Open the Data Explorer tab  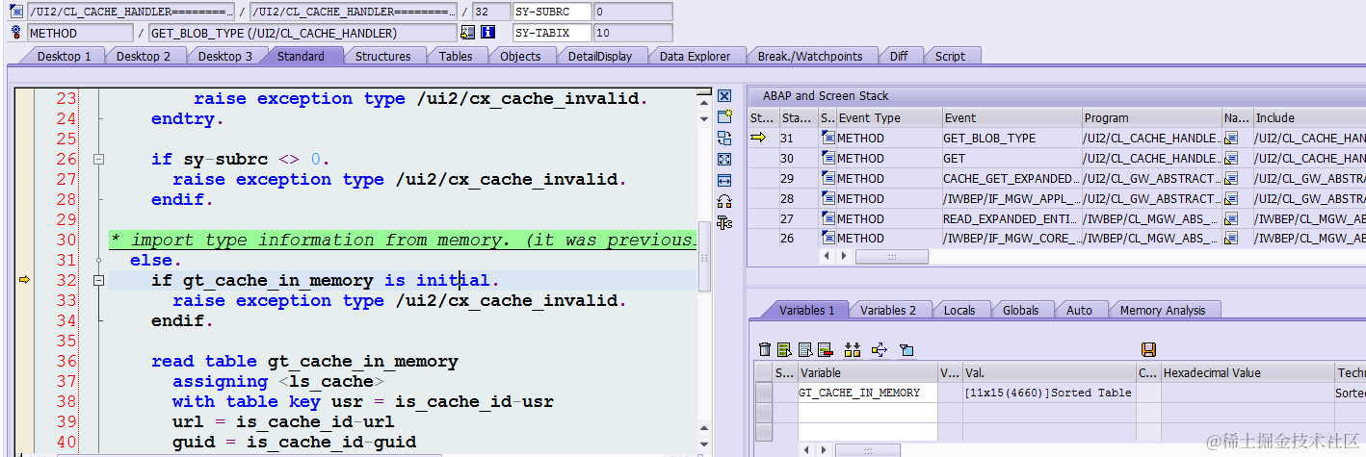pos(695,56)
